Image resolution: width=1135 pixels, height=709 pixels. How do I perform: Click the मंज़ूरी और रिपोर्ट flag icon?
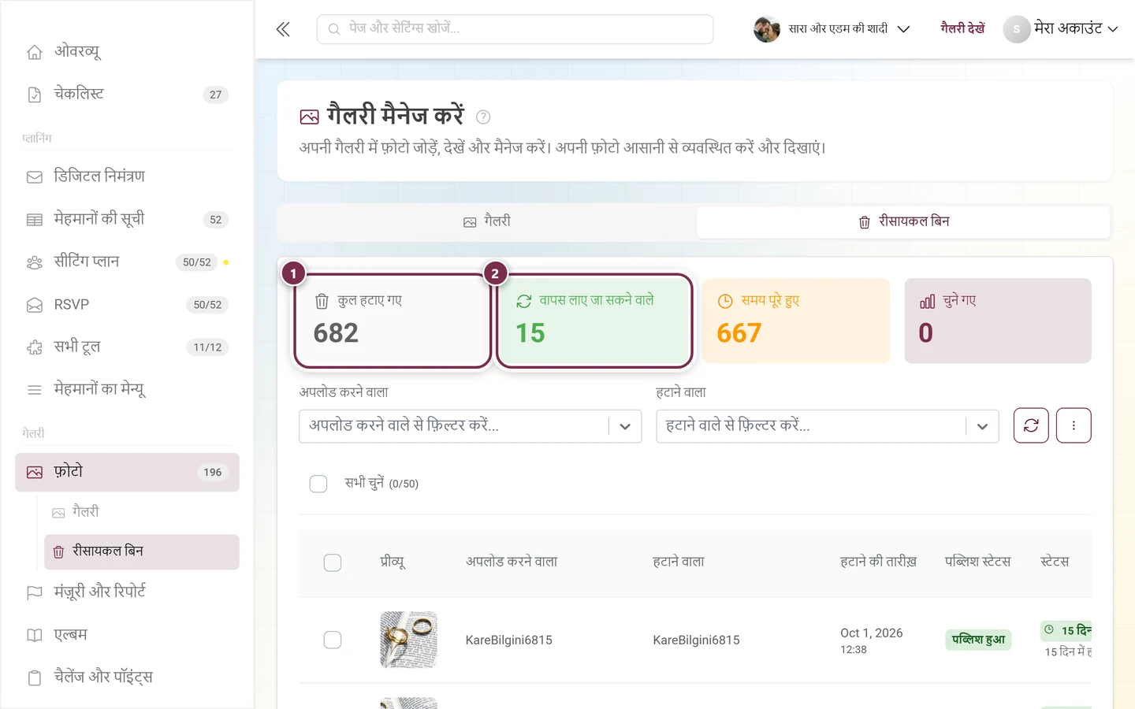click(x=35, y=592)
